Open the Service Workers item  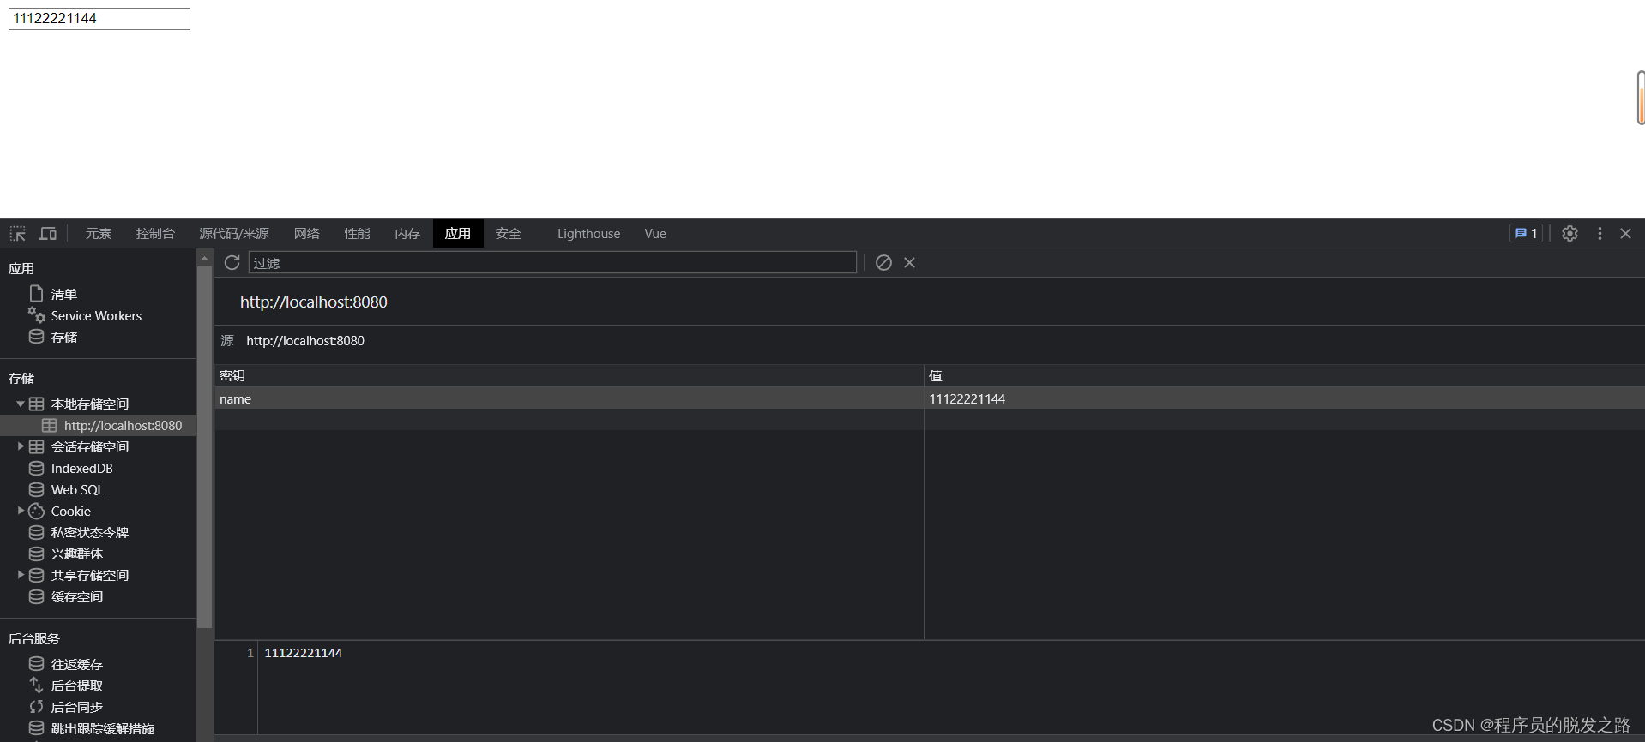[96, 315]
